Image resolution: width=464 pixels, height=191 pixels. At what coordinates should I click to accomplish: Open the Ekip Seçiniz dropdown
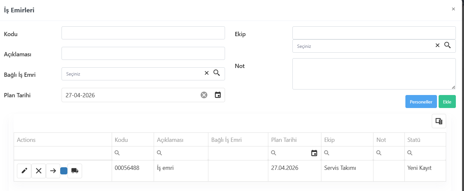pyautogui.click(x=374, y=46)
